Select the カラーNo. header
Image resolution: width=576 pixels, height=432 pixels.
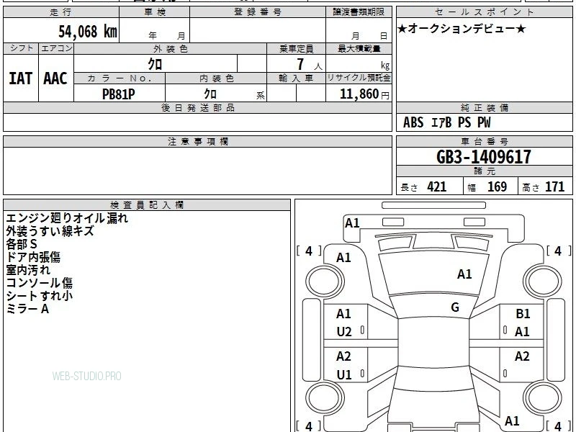click(120, 78)
